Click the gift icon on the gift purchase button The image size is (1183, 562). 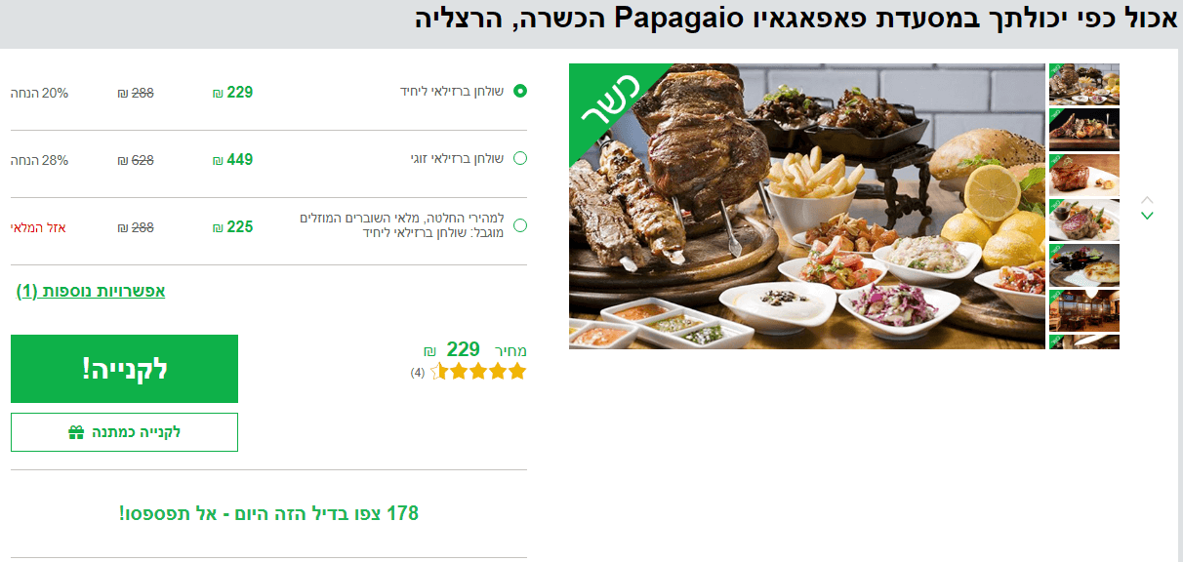[x=76, y=432]
